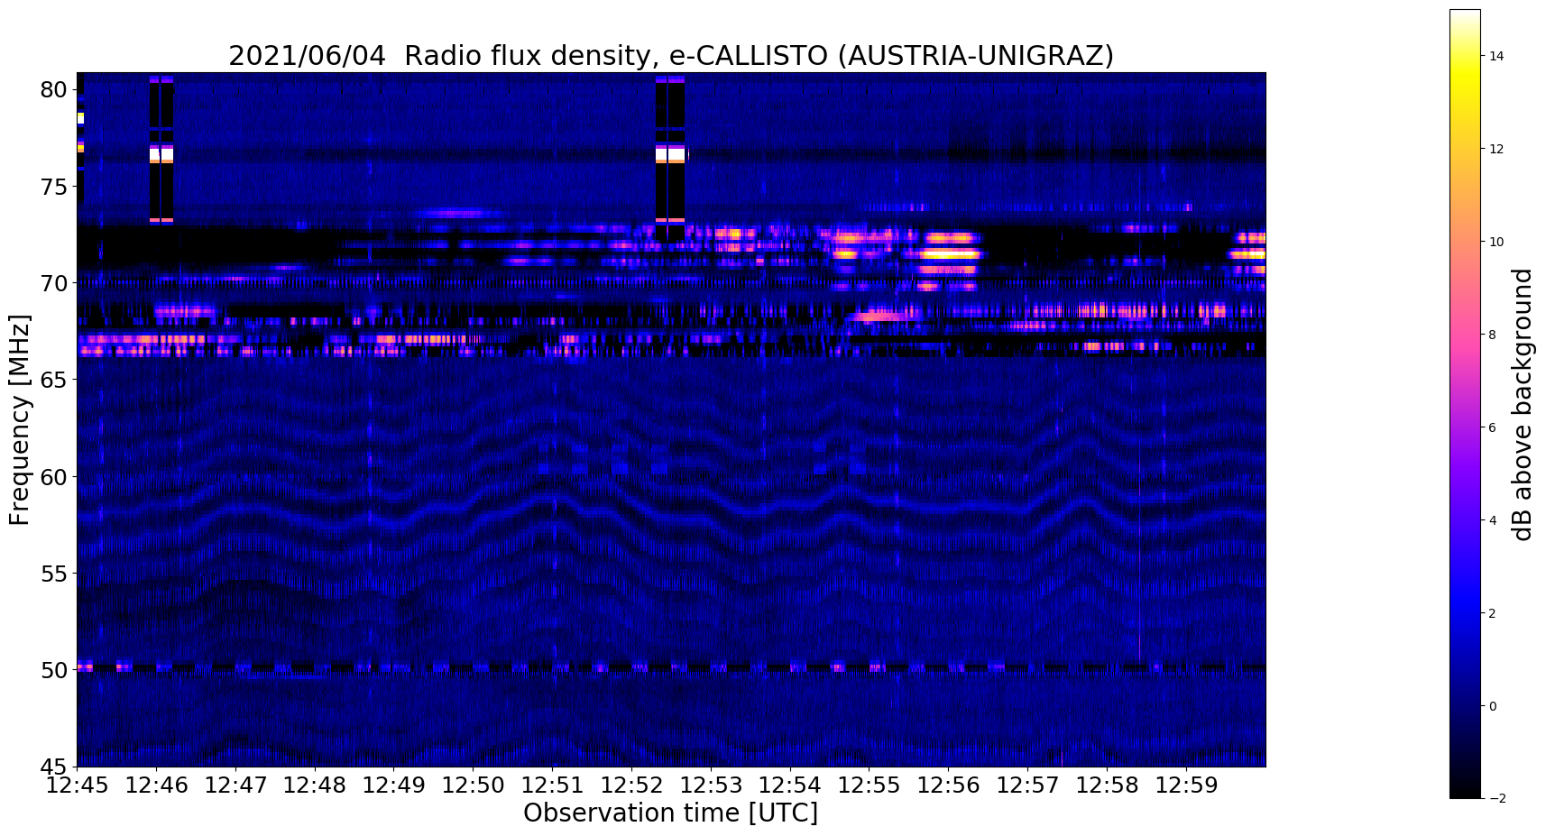Click the bright burst near 12:56 at 71 MHz
Screen dimensions: 1546x836
(949, 254)
